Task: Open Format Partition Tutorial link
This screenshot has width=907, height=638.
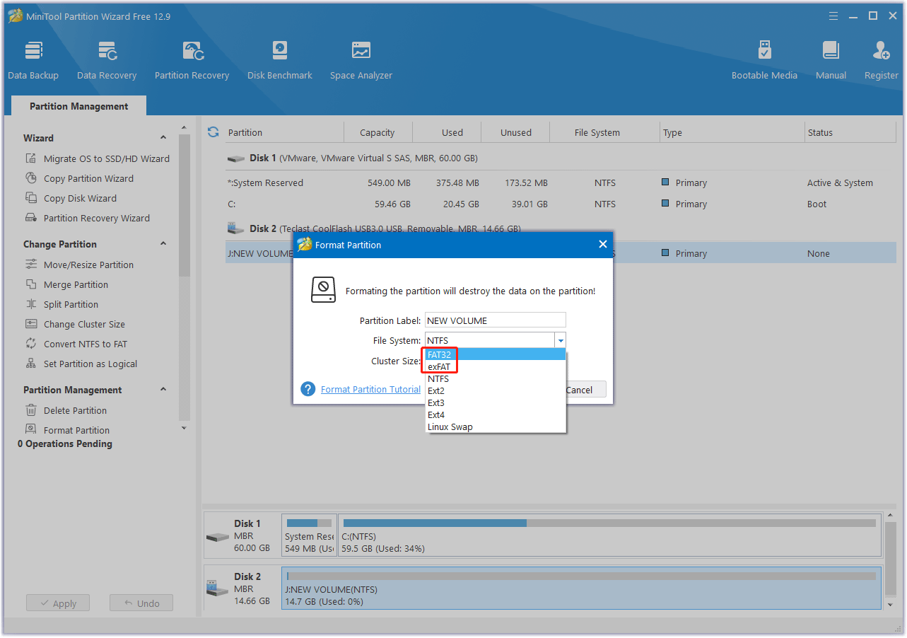Action: coord(370,389)
